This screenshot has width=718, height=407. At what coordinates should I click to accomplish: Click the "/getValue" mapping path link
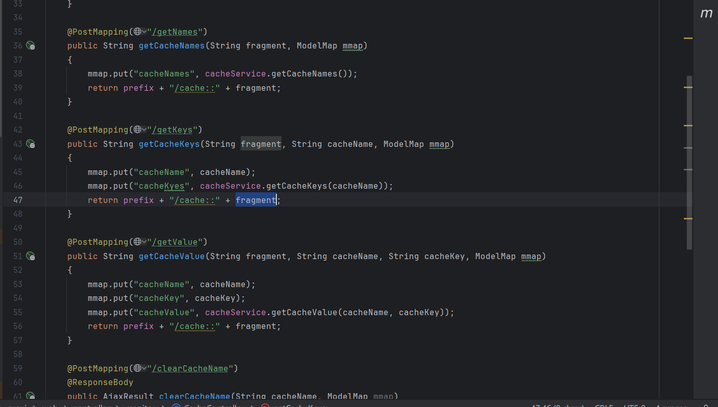point(175,242)
